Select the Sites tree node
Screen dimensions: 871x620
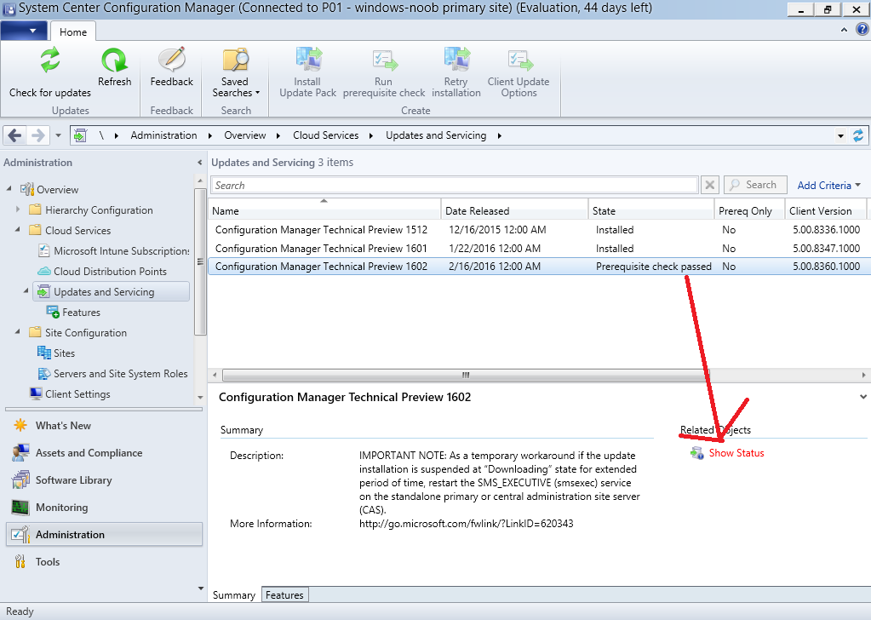[56, 353]
